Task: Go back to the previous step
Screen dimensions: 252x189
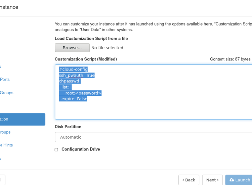Action: tap(189, 180)
